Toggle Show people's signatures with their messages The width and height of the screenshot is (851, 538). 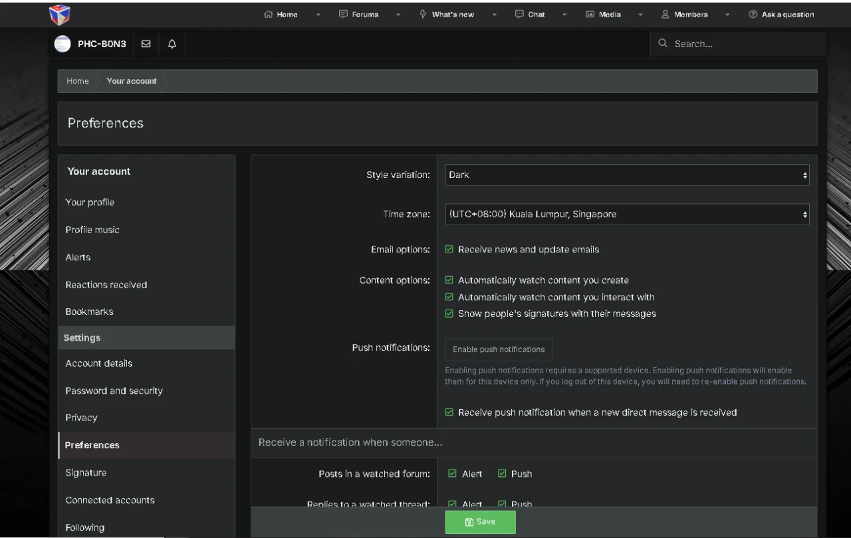[x=449, y=314]
